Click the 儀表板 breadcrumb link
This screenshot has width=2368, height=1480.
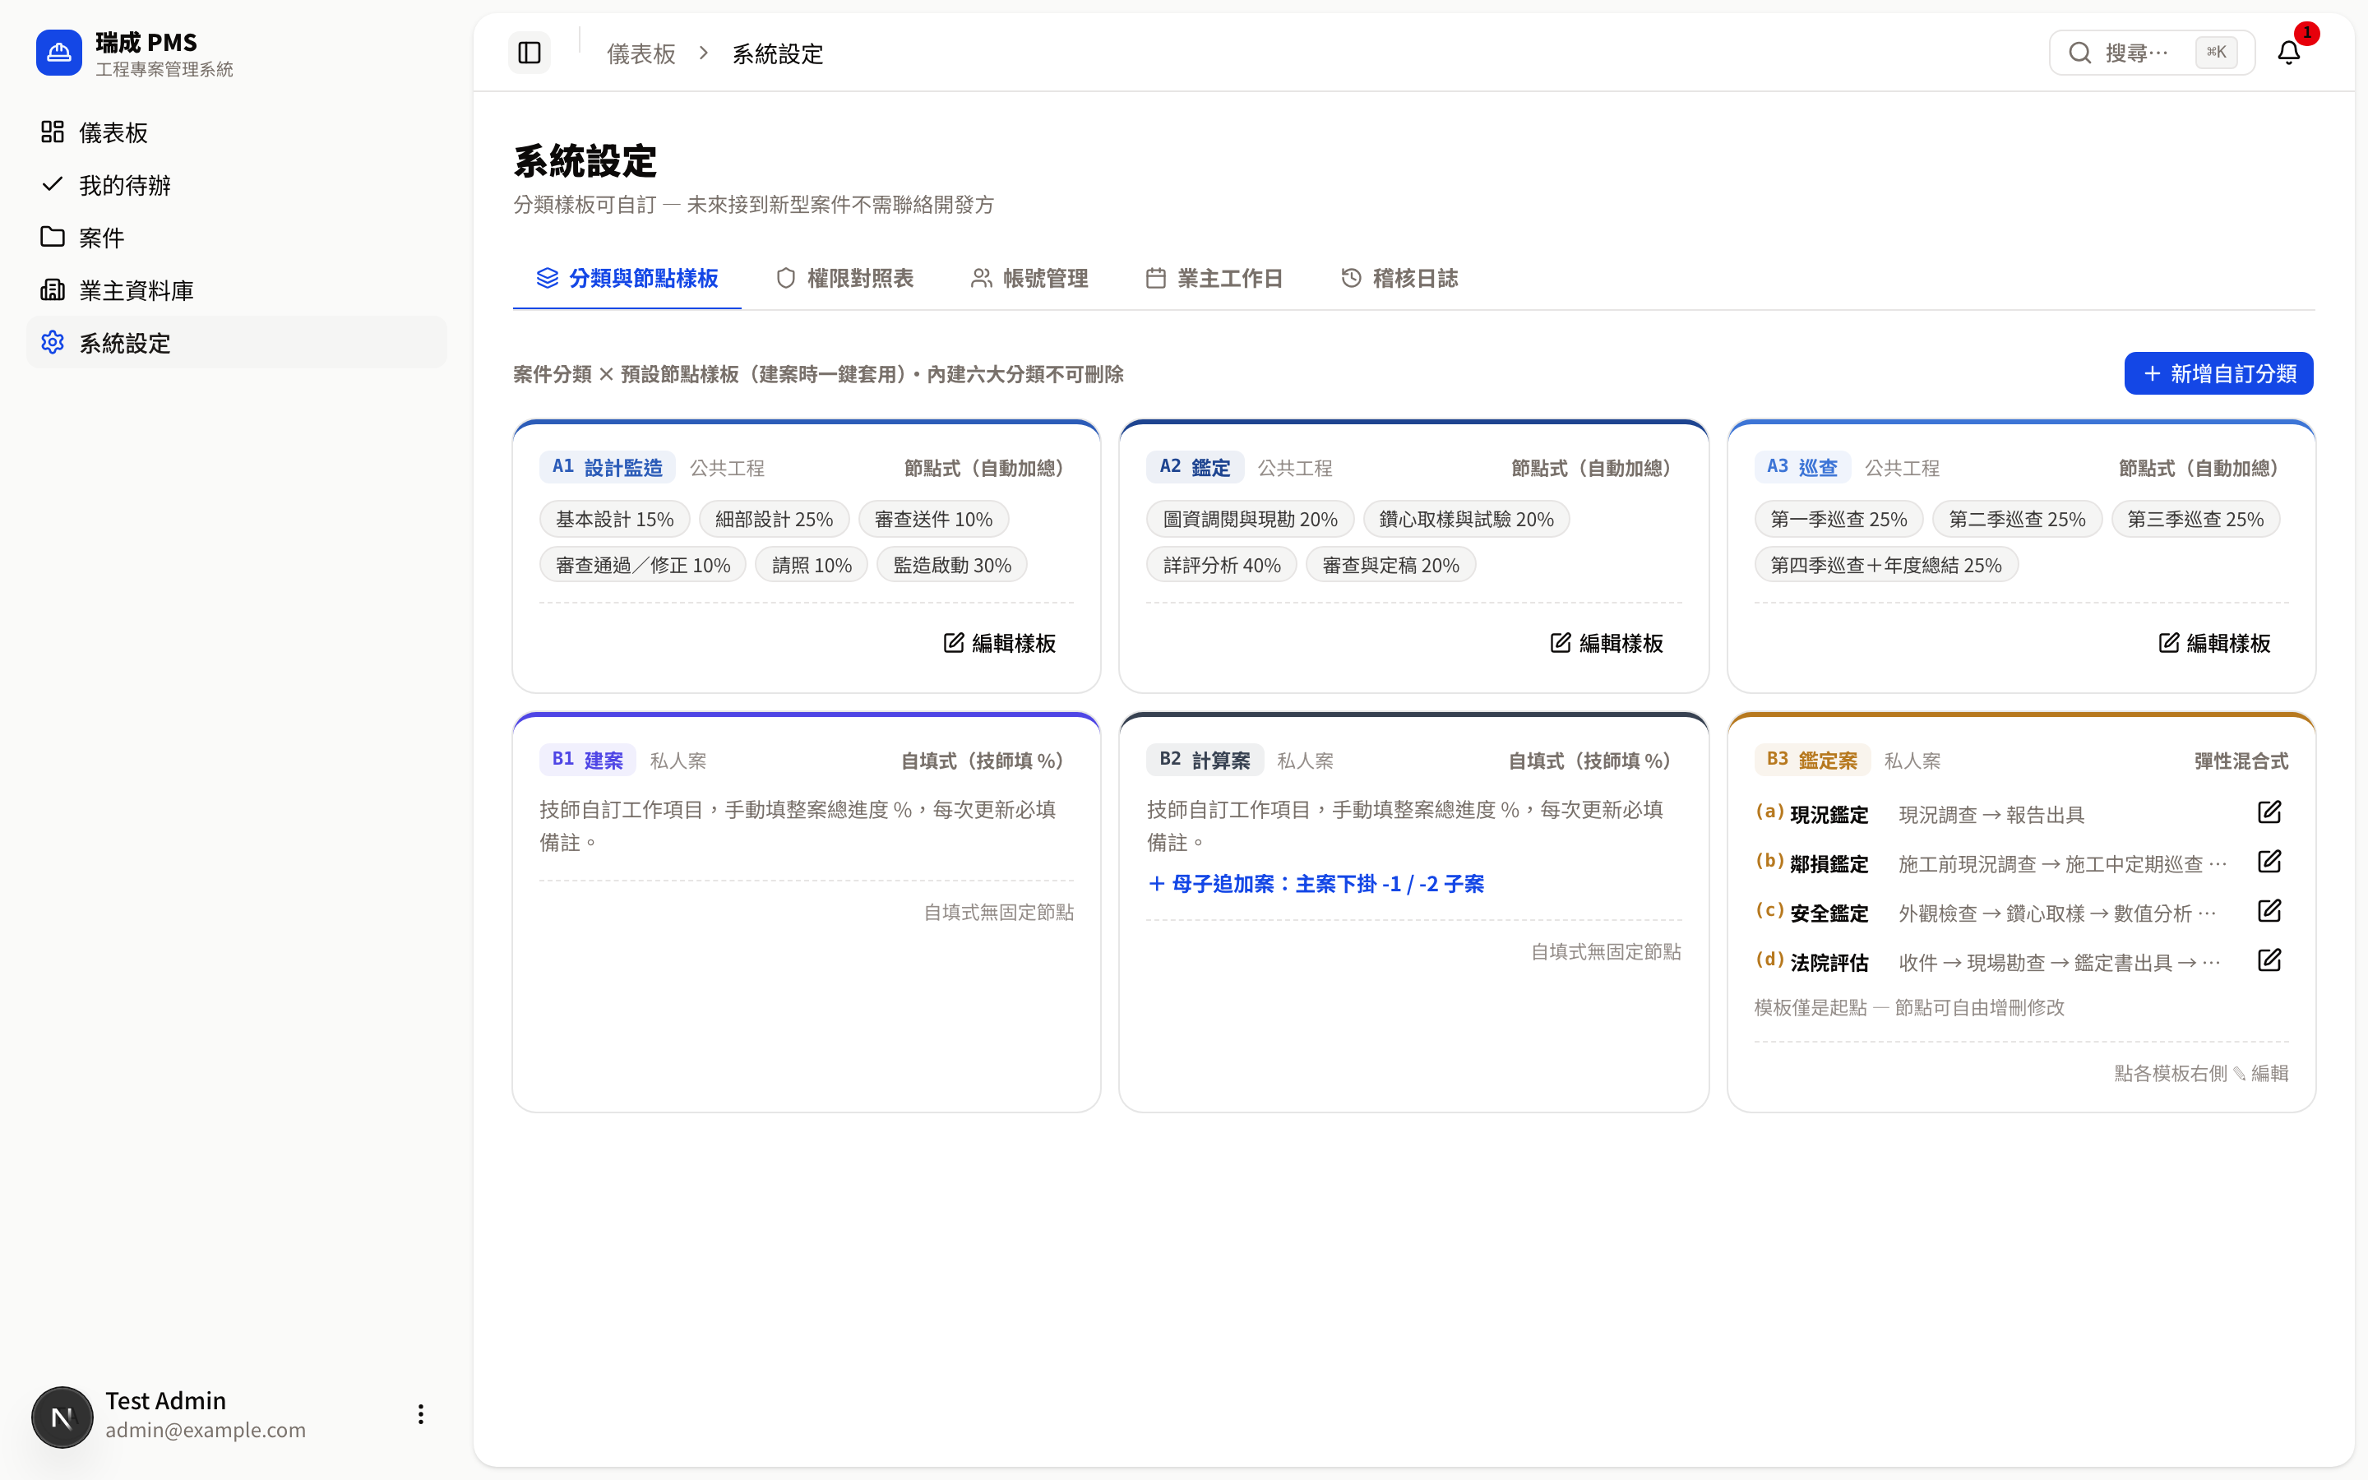click(x=641, y=53)
